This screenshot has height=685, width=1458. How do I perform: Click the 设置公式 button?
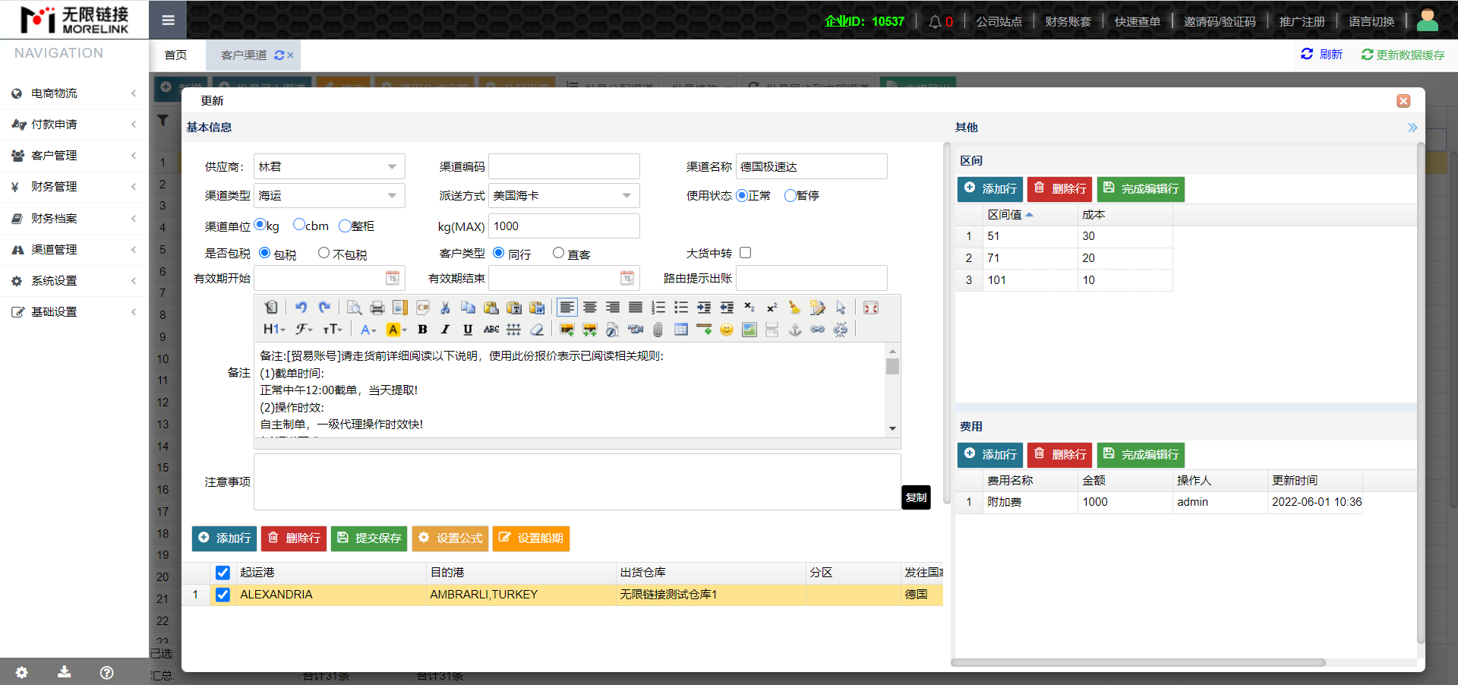click(451, 538)
